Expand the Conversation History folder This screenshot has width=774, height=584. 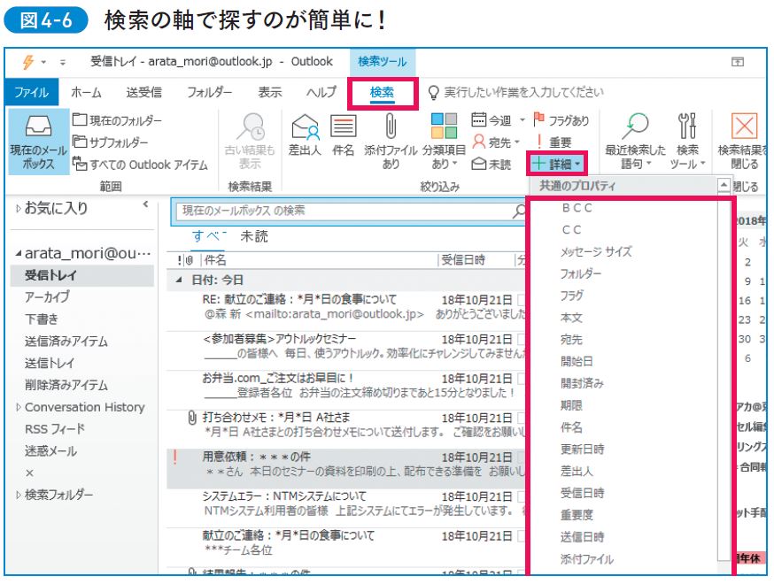click(19, 407)
